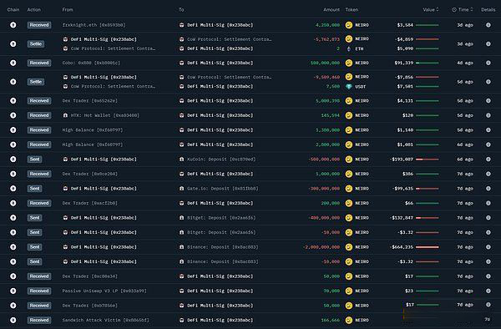The image size is (501, 329).
Task: Click the Token column header
Action: click(352, 9)
